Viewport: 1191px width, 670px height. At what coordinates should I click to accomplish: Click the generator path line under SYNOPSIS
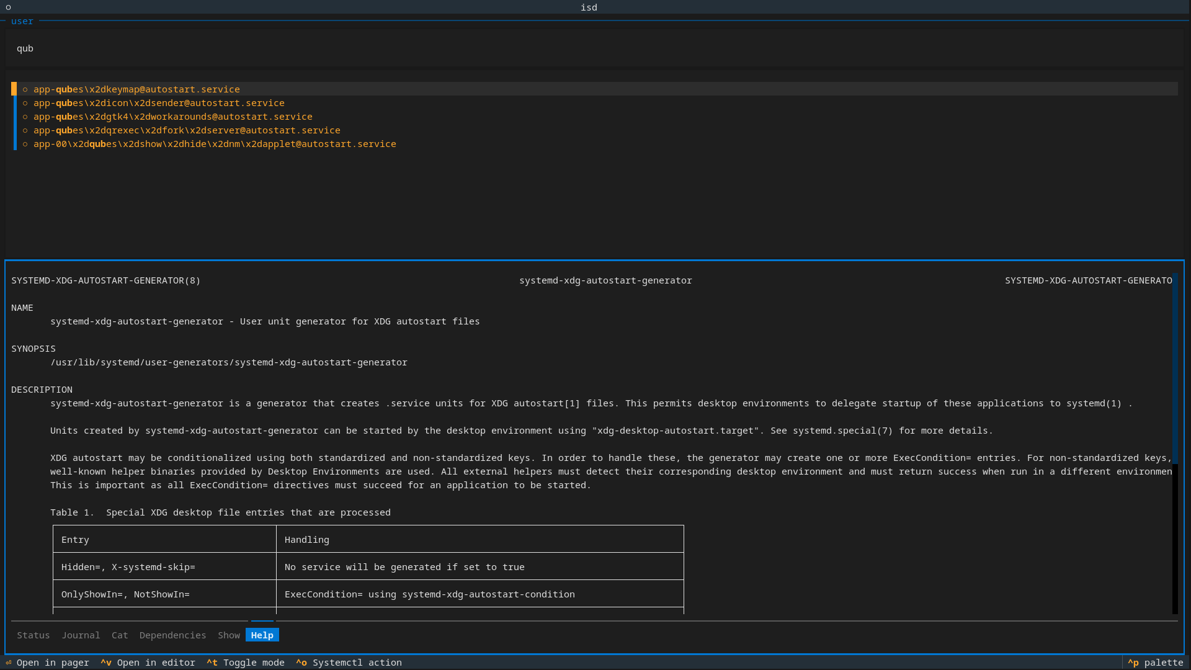(x=229, y=362)
